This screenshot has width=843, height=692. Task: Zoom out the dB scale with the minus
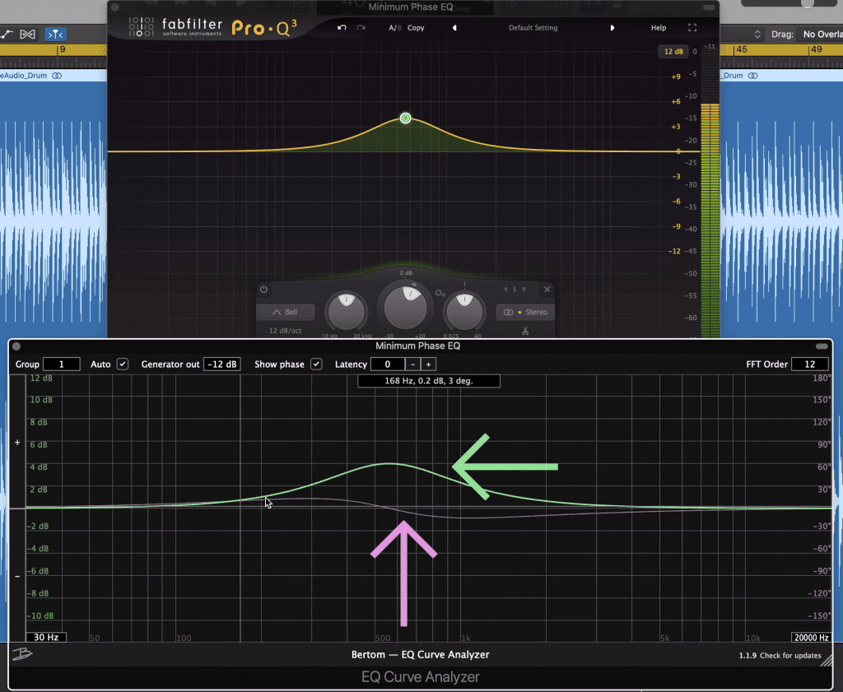coord(18,577)
